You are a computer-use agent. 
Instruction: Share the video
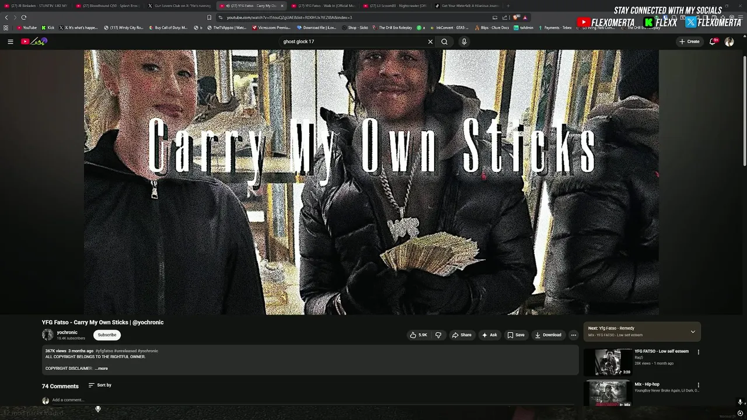[462, 335]
